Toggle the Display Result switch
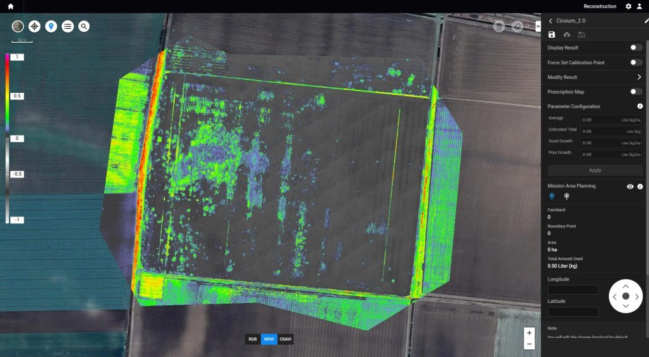Image resolution: width=649 pixels, height=357 pixels. click(x=635, y=48)
